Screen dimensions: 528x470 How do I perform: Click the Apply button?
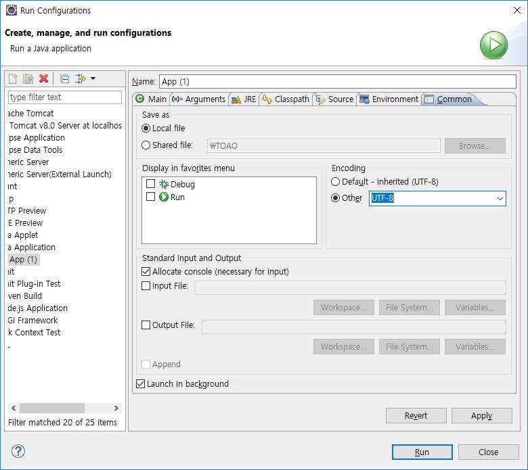(x=481, y=415)
